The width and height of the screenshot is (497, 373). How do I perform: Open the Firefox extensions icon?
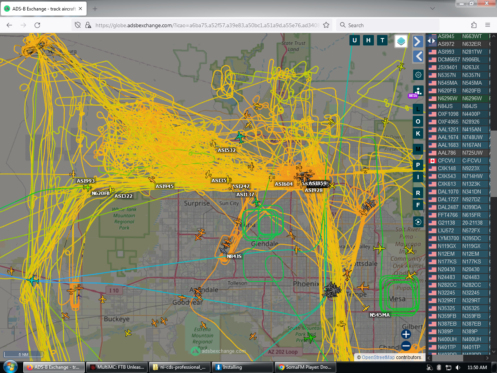click(x=474, y=25)
